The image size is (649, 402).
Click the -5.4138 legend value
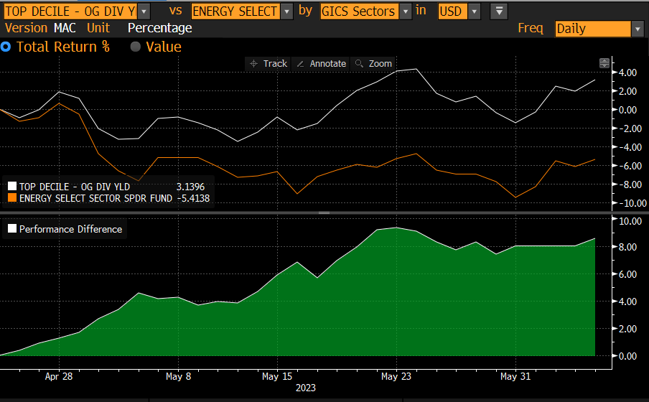pos(193,198)
